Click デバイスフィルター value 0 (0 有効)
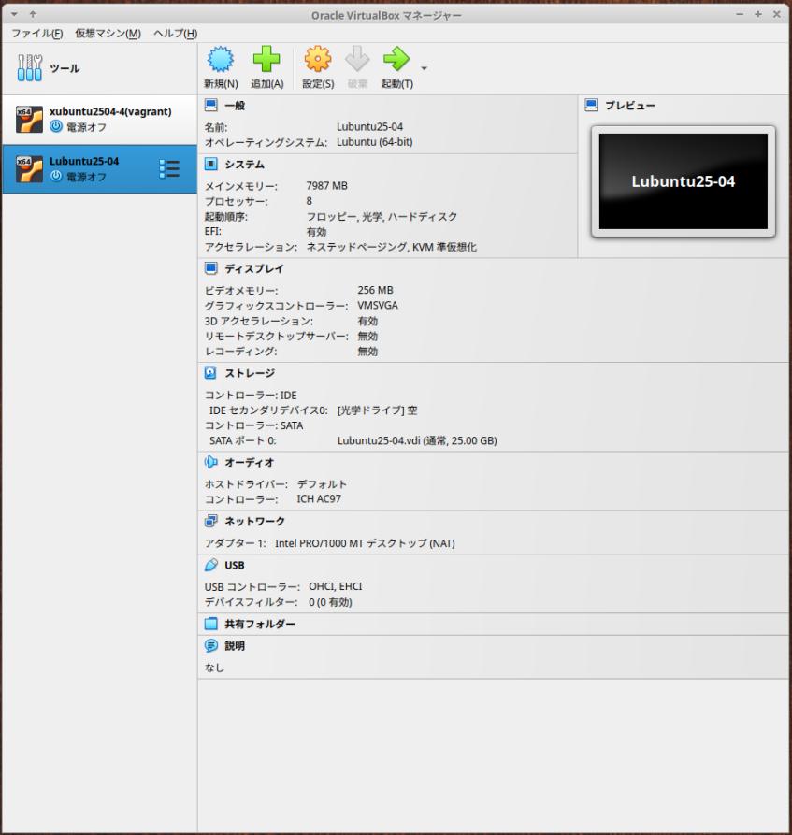This screenshot has height=835, width=792. [x=330, y=602]
